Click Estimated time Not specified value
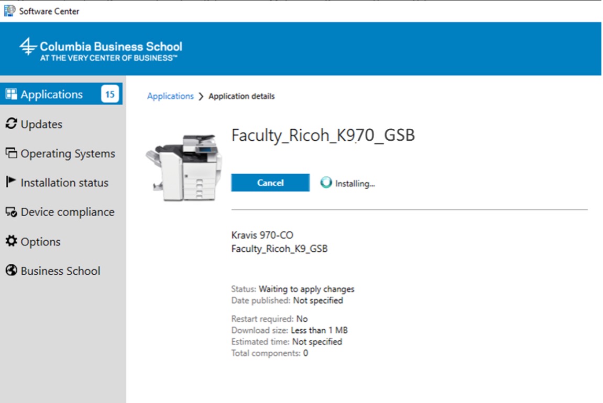 click(x=317, y=342)
